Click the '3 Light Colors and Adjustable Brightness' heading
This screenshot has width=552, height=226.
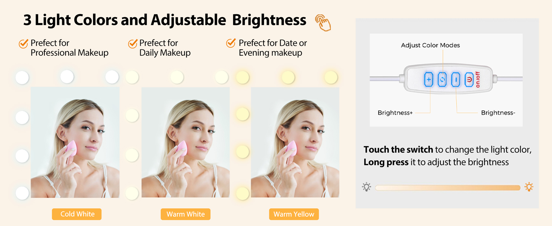tap(165, 20)
